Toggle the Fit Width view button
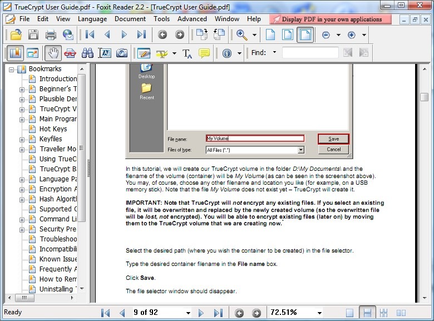 coord(305,34)
